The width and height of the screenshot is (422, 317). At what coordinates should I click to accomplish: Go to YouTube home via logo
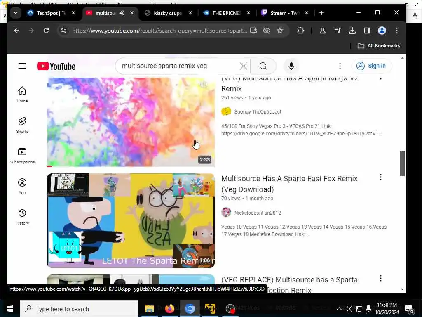click(56, 66)
